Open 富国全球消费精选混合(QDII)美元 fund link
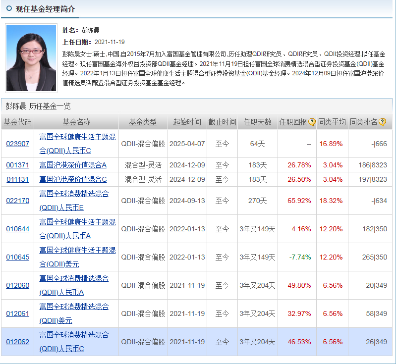 (74, 314)
